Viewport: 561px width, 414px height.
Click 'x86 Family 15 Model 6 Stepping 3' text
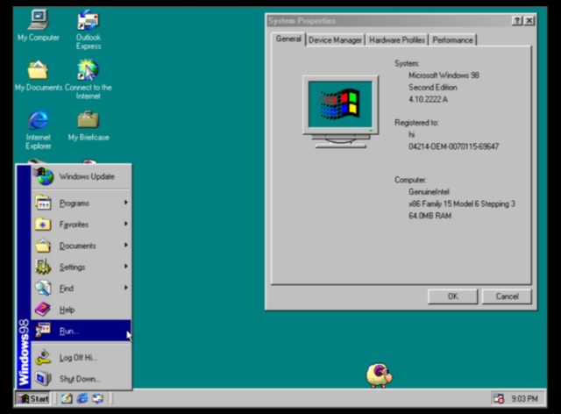[x=462, y=203]
